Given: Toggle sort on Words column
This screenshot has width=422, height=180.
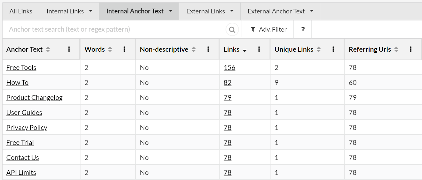Looking at the screenshot, I should tap(110, 49).
